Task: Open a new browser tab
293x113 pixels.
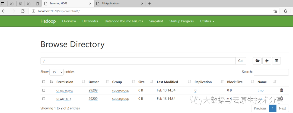Action: [149, 4]
